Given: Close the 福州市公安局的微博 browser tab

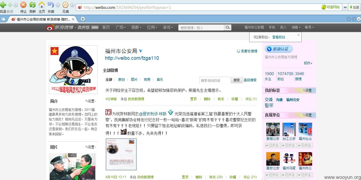Looking at the screenshot, I should click(x=73, y=19).
